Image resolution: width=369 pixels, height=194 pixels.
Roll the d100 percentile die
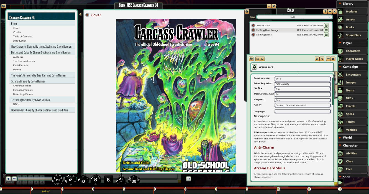(x=134, y=180)
